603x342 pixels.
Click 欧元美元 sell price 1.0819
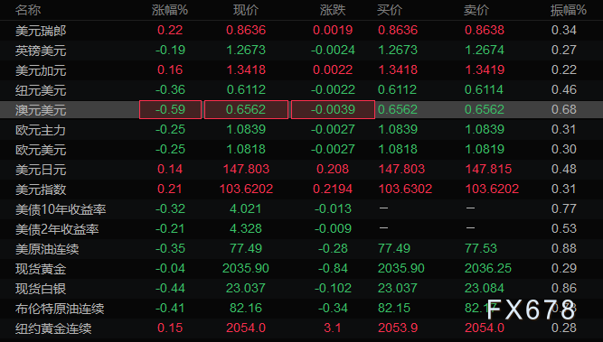[x=485, y=149]
